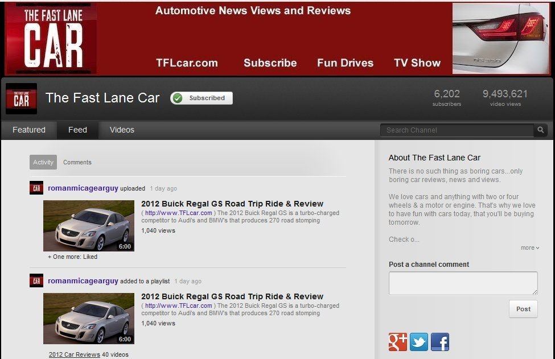Submit comment with the Post button
Image resolution: width=555 pixels, height=359 pixels.
tap(523, 309)
